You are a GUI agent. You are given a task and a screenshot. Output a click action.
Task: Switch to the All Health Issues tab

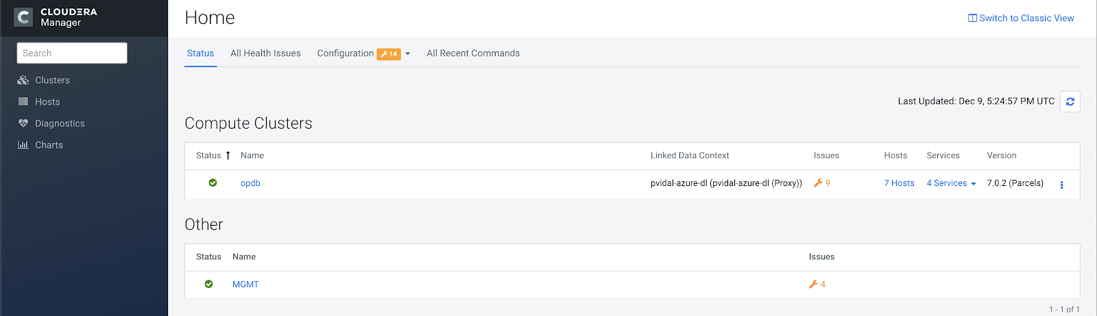[265, 53]
